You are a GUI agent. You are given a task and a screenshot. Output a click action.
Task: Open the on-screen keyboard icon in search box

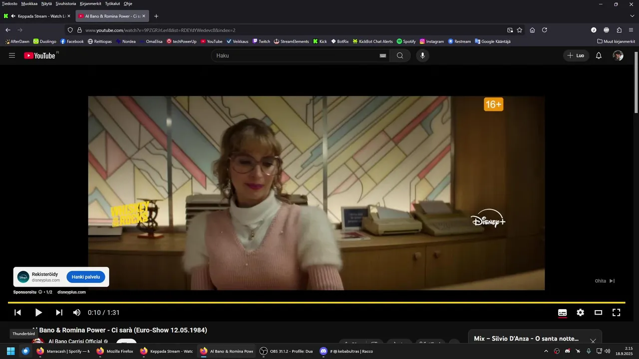[x=383, y=56]
